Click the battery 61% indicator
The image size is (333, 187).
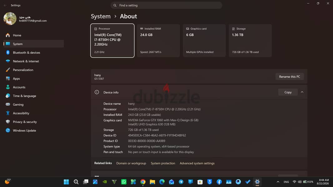tap(308, 182)
